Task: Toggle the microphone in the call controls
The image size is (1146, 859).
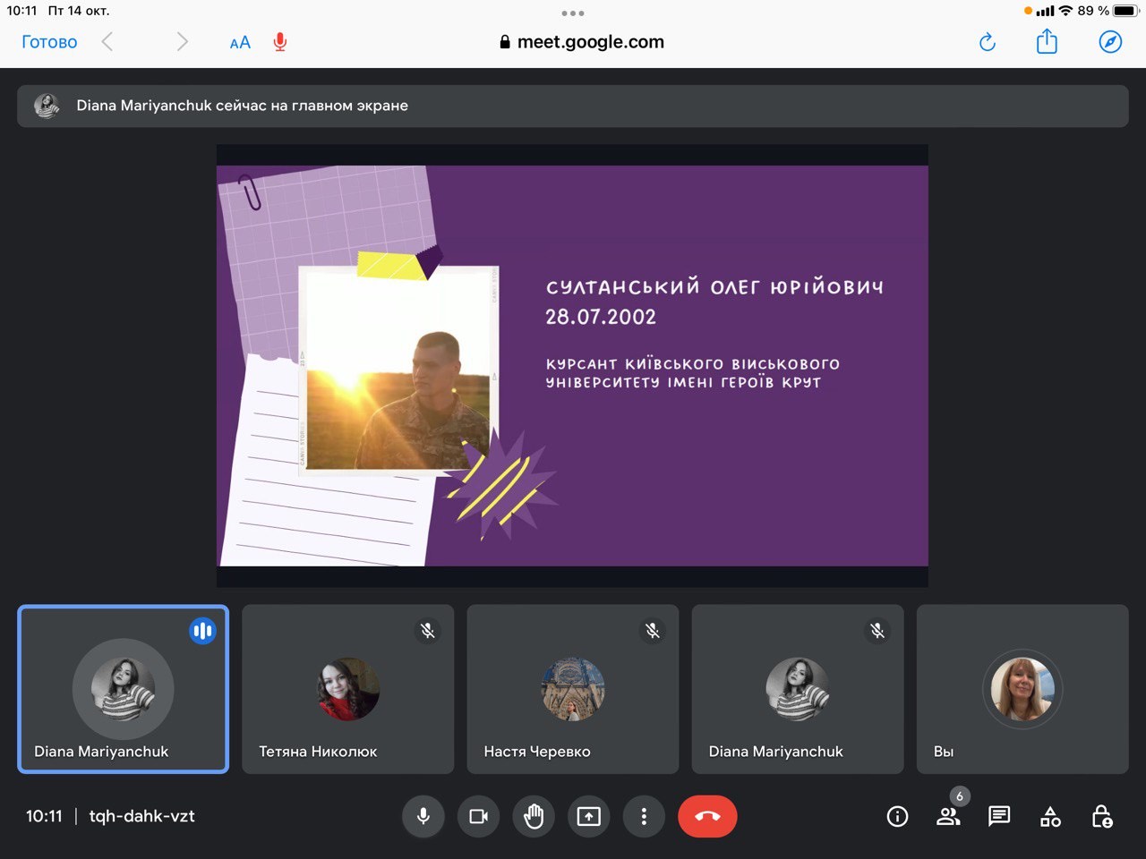Action: (423, 816)
